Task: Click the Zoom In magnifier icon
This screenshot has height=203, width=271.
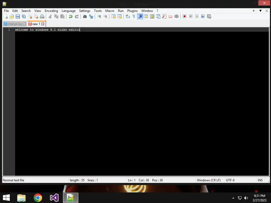Action: tap(99, 16)
